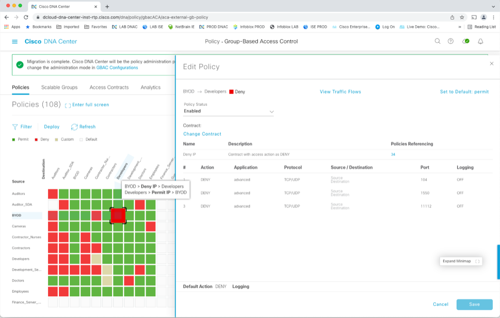Click the cloud status check icon
The height and width of the screenshot is (318, 500).
(x=466, y=41)
